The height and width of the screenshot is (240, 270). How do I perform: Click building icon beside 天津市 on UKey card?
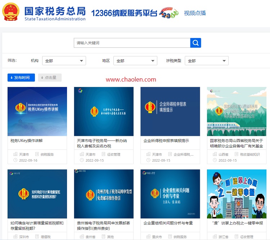pos(15,154)
